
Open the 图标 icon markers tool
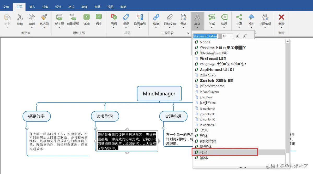114,17
